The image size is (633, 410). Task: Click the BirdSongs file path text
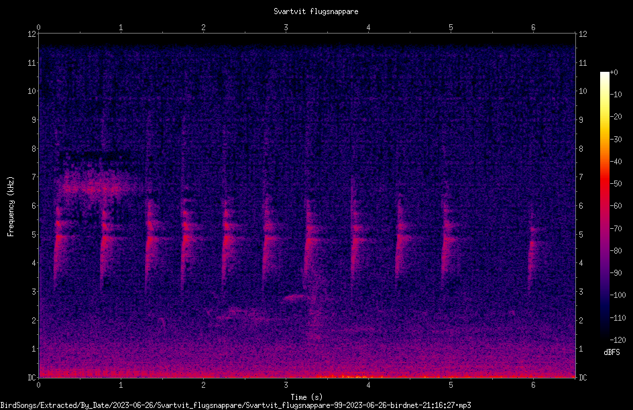coord(236,405)
